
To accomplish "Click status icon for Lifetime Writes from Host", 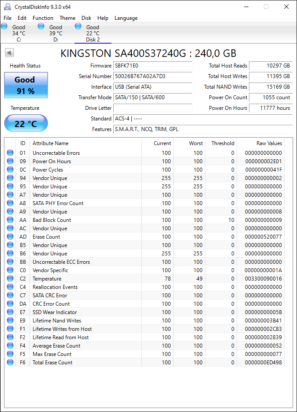I will 10,329.
